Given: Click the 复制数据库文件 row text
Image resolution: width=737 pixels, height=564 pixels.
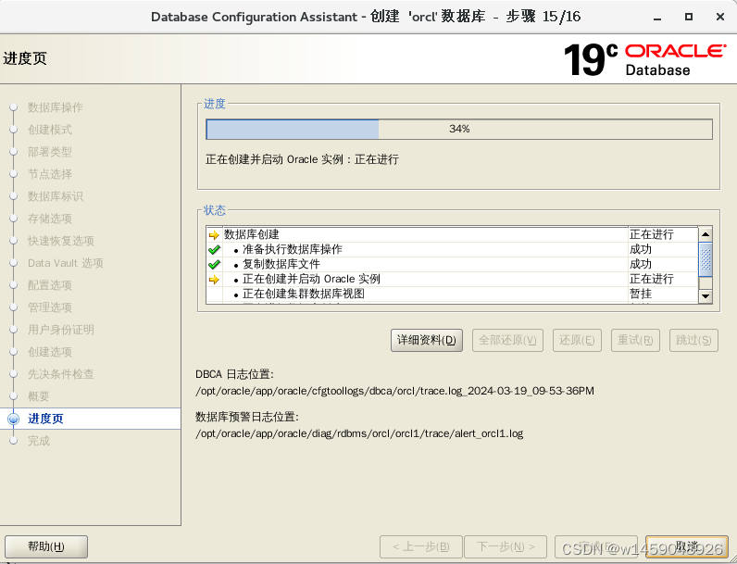Looking at the screenshot, I should click(281, 264).
